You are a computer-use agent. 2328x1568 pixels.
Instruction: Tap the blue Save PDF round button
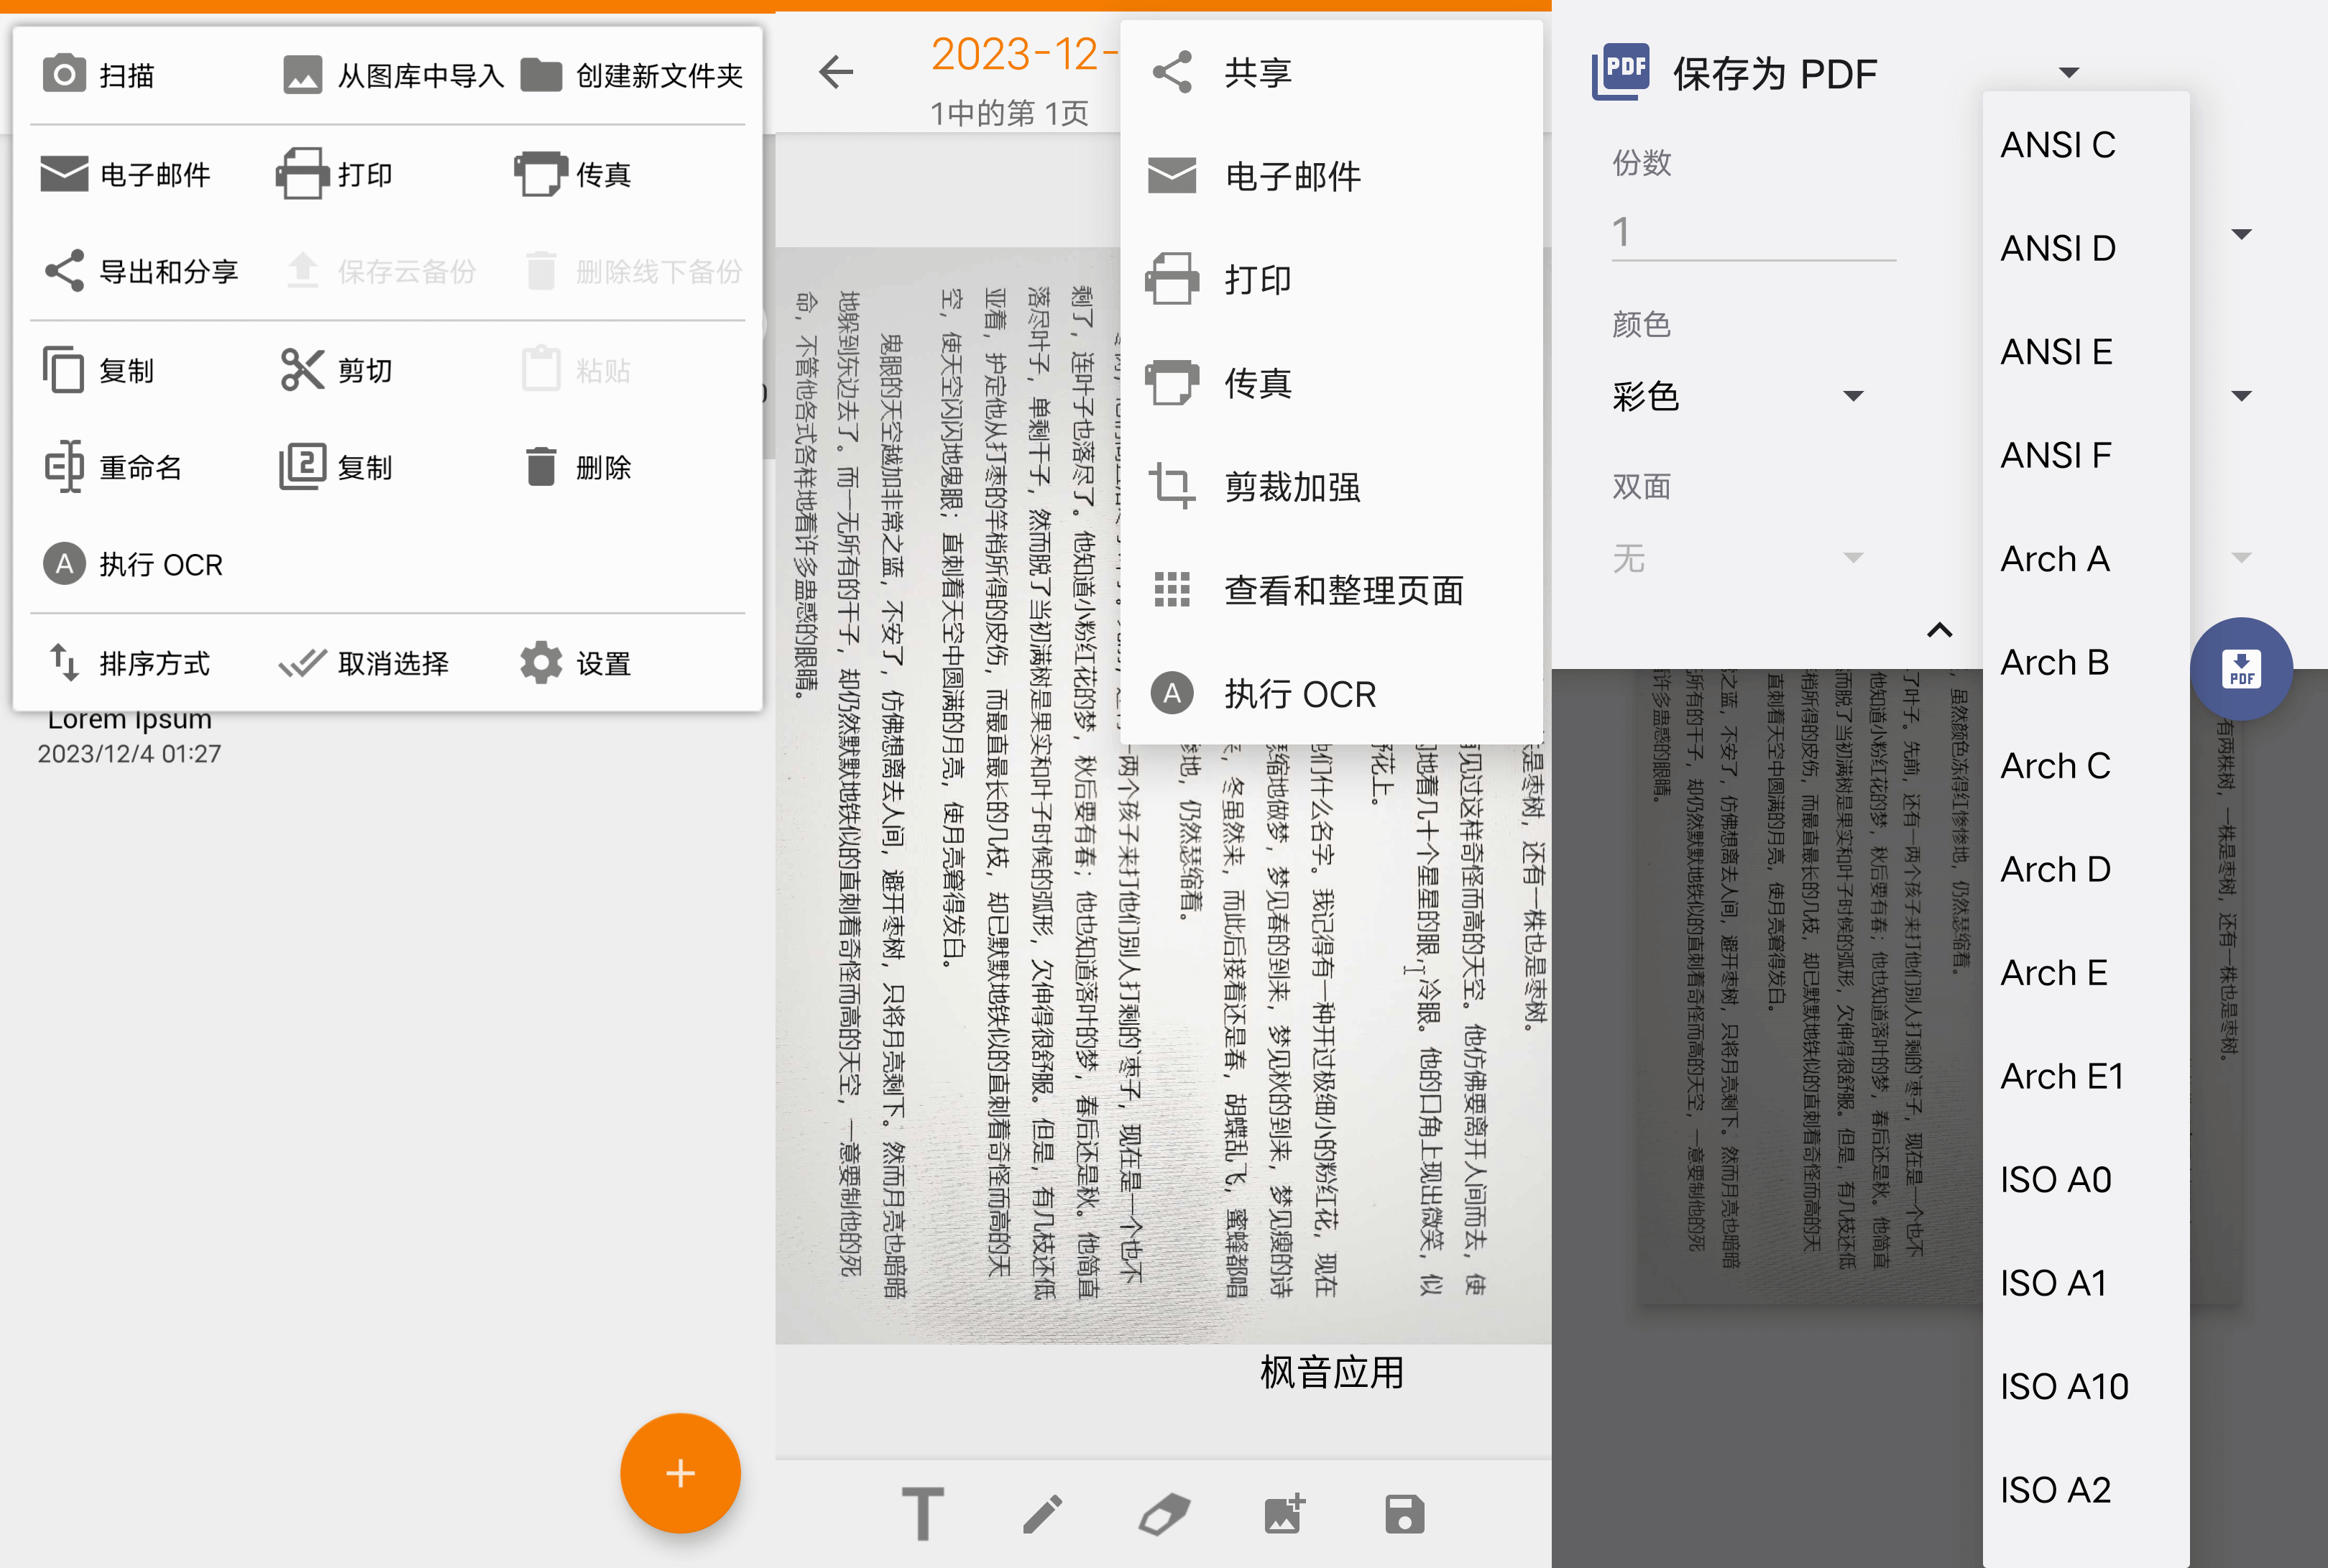click(2241, 668)
